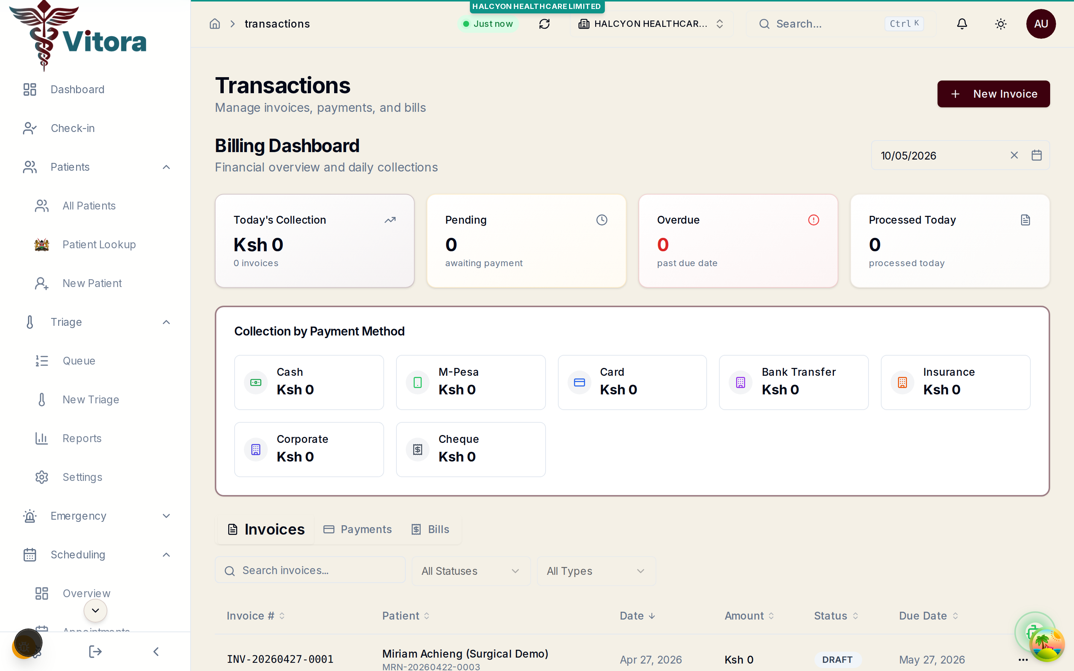This screenshot has width=1074, height=671.
Task: Click the transactions breadcrumb
Action: click(x=277, y=24)
